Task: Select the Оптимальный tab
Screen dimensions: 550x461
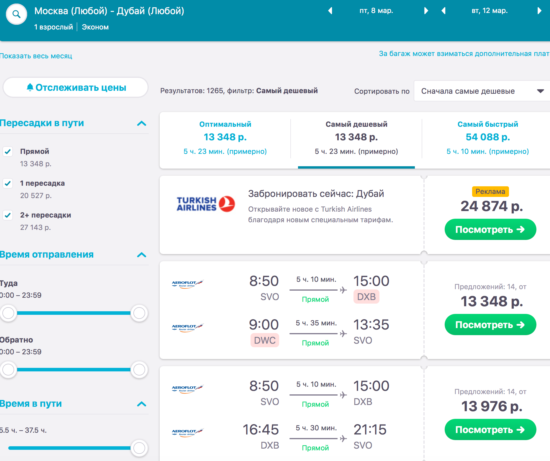Action: click(225, 138)
